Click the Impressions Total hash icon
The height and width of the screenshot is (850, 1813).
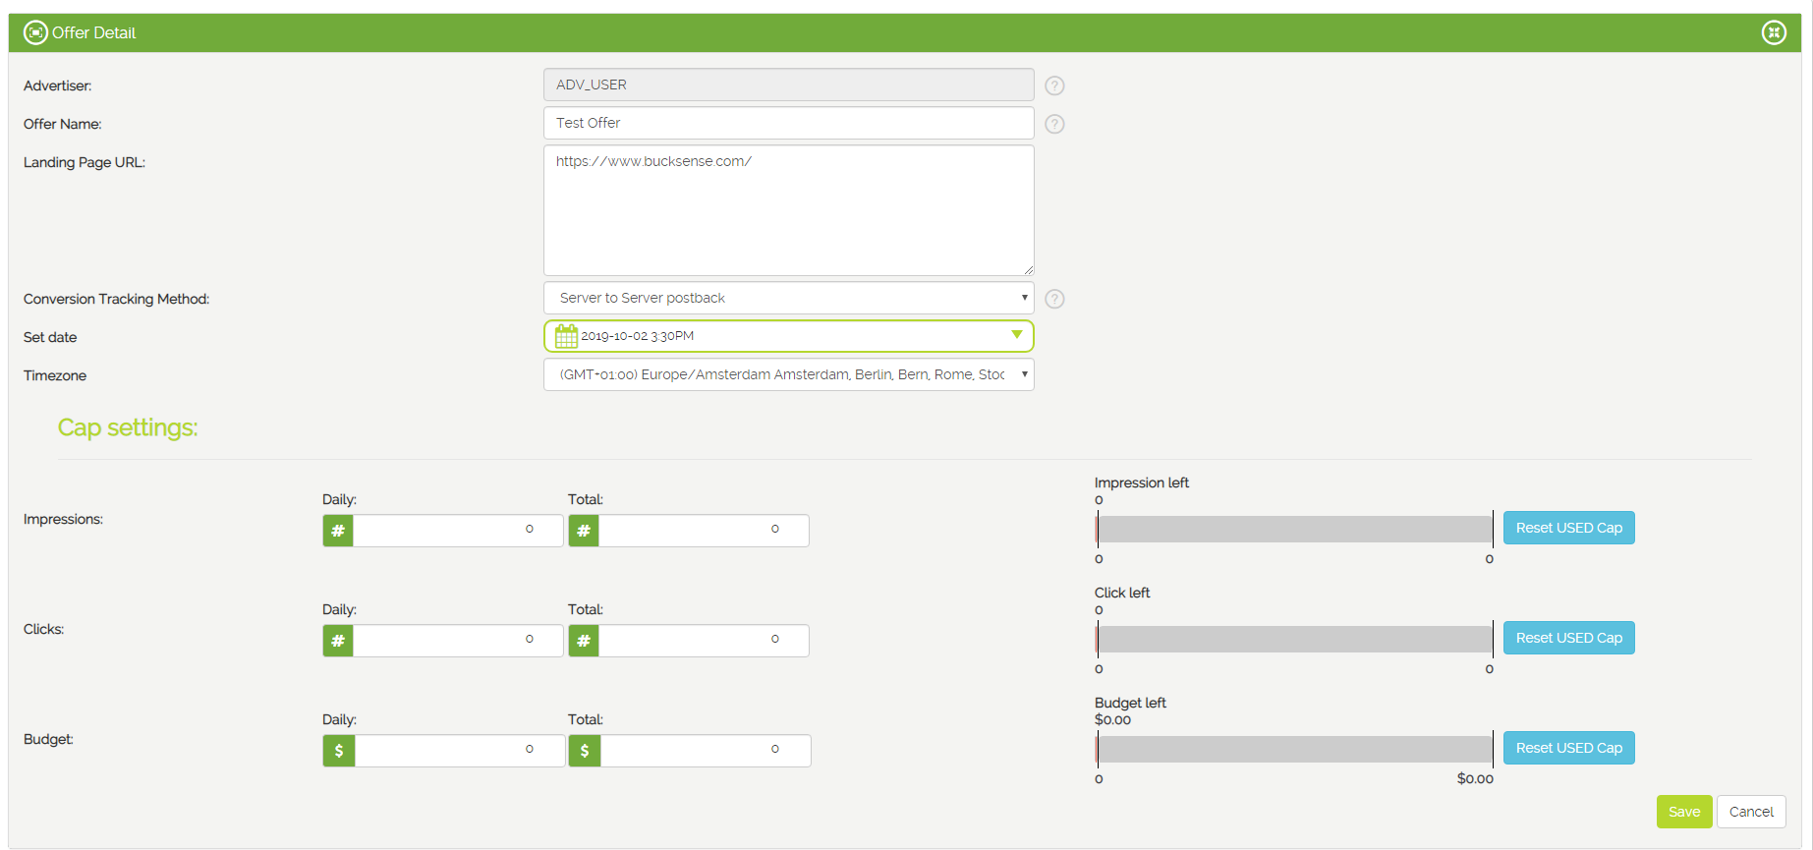pyautogui.click(x=584, y=531)
